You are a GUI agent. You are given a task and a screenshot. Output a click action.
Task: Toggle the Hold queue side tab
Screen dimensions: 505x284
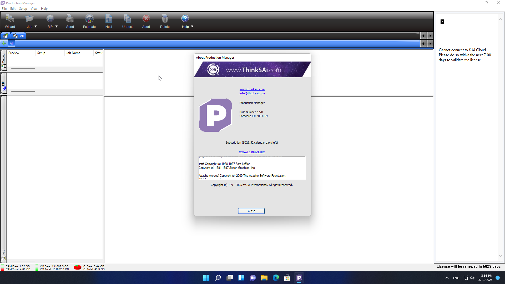[x=4, y=255]
